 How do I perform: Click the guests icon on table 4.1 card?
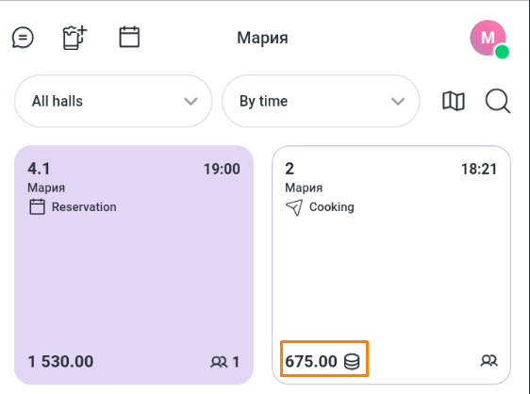pos(219,362)
